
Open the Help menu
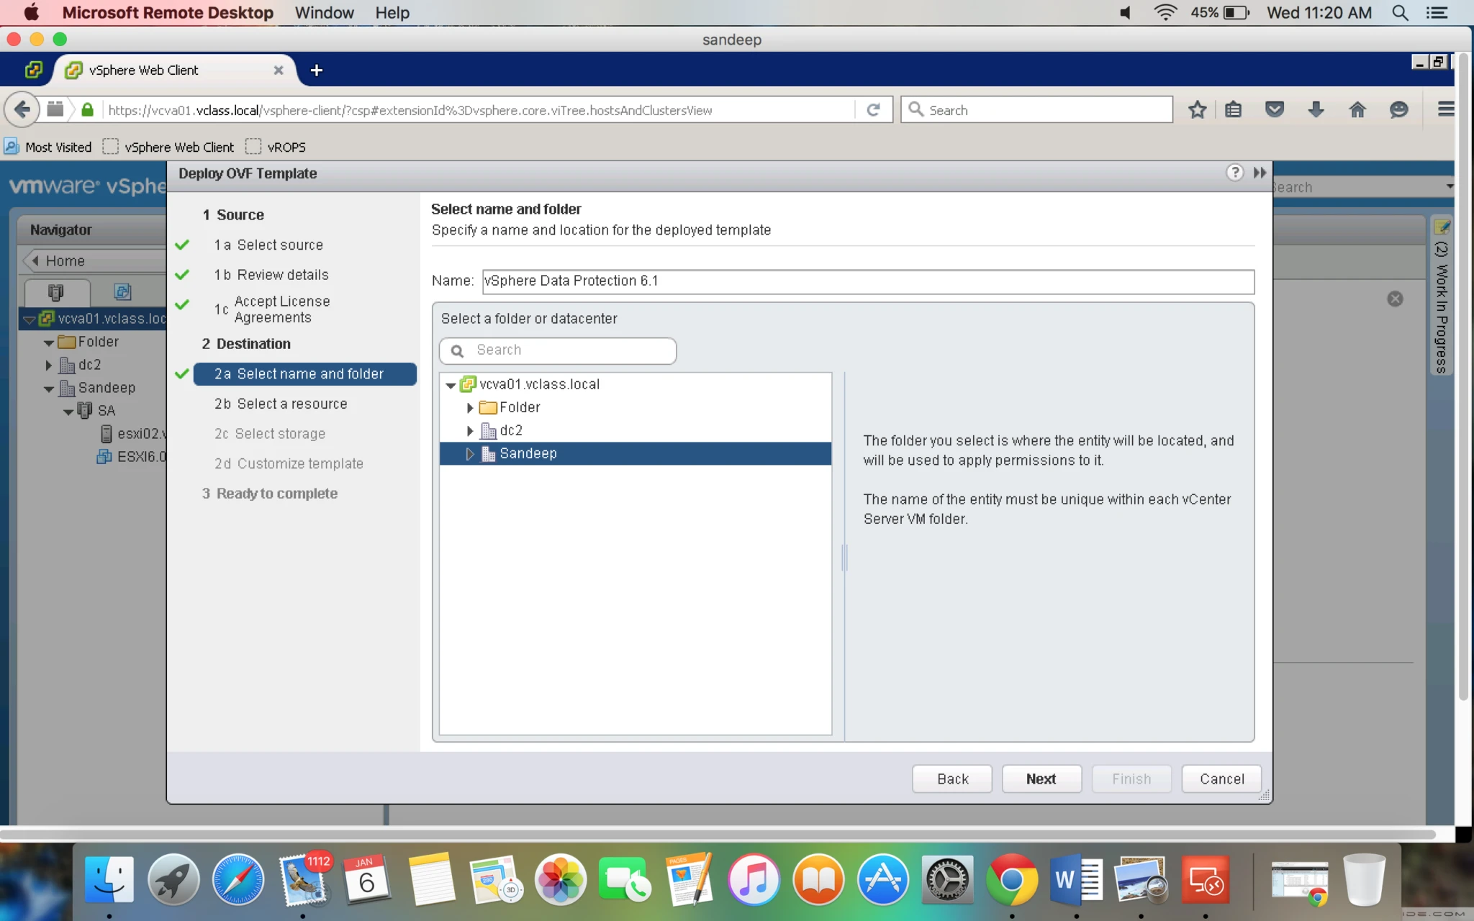[x=392, y=13]
